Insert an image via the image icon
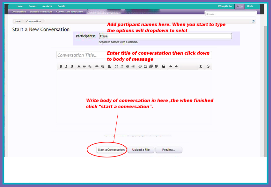 click(x=145, y=66)
